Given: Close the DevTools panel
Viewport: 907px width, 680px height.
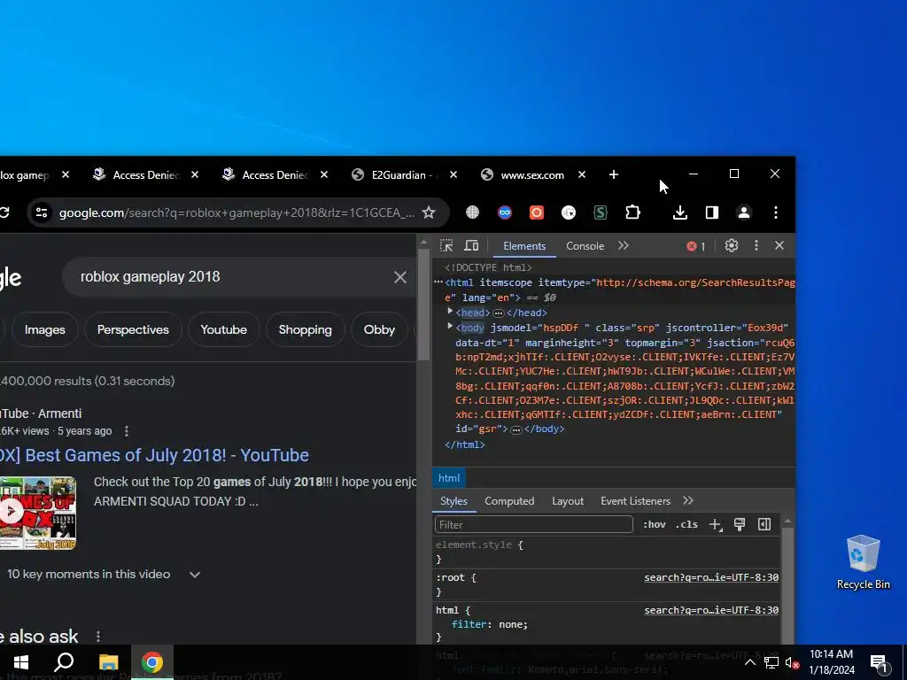Looking at the screenshot, I should (x=779, y=246).
